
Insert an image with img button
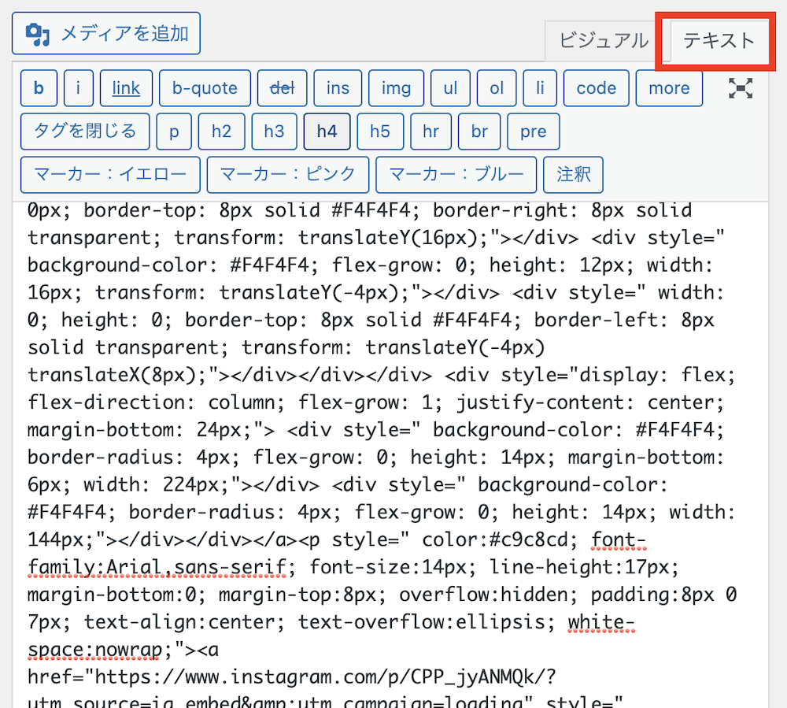[x=396, y=88]
